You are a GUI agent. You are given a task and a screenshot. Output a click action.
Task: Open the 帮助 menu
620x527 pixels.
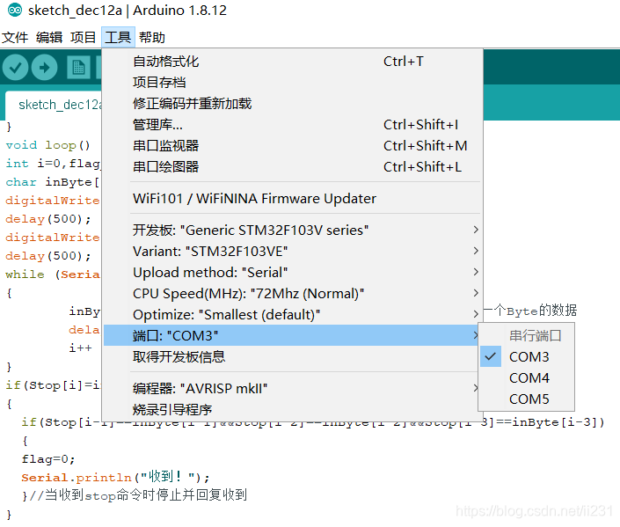[x=152, y=38]
